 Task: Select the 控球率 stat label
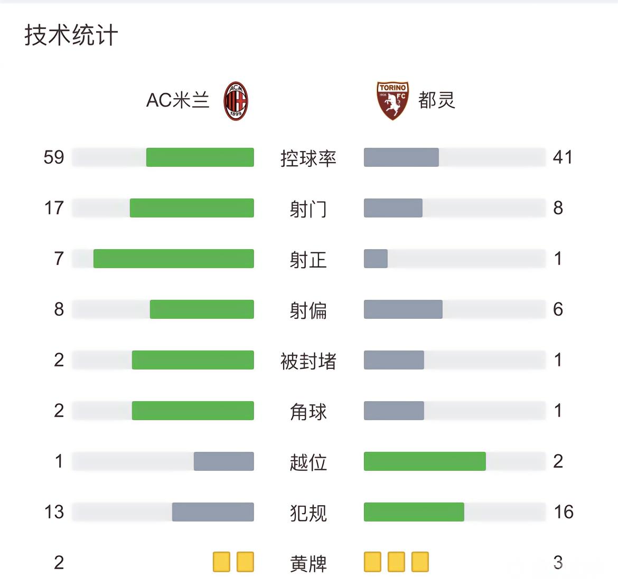pyautogui.click(x=308, y=158)
